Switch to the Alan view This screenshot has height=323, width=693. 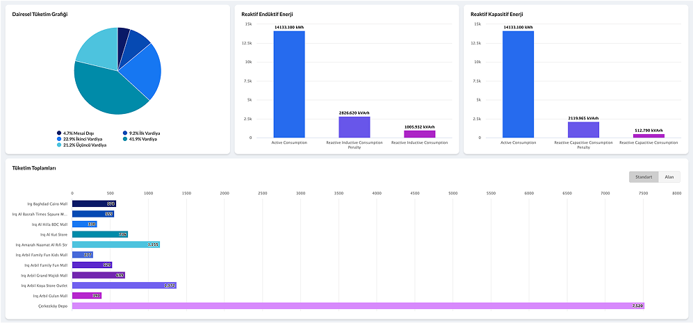click(668, 177)
